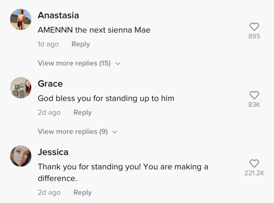274x203 pixels.
Task: Like Anastasia's comment with the heart
Action: pos(254,27)
